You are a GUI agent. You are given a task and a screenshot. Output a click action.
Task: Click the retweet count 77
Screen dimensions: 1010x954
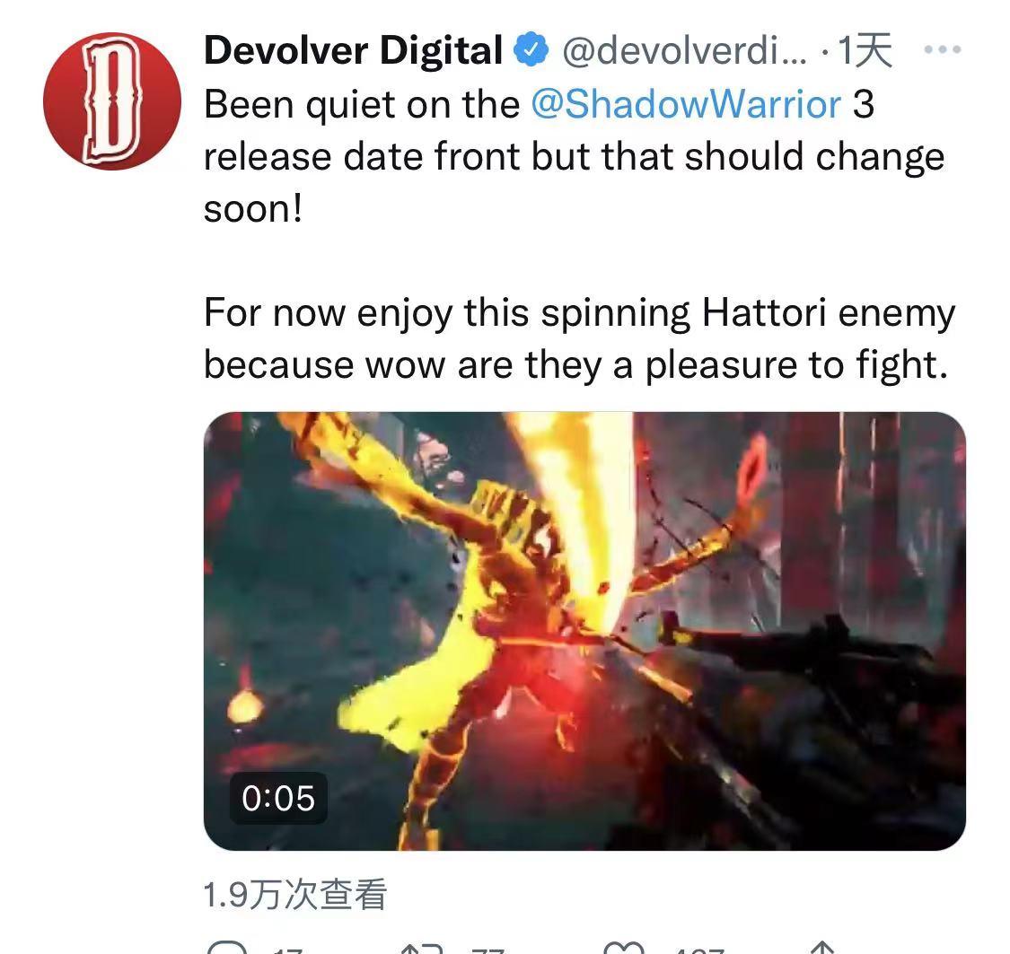coord(487,950)
